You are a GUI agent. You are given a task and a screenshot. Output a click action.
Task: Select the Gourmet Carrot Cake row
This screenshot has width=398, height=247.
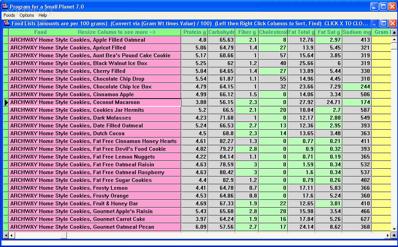tap(95, 219)
